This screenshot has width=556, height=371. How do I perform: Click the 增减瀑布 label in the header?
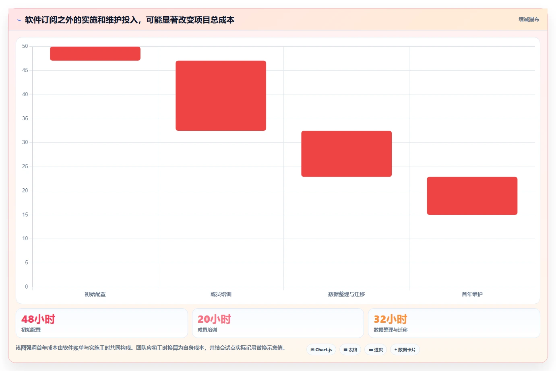(x=529, y=19)
